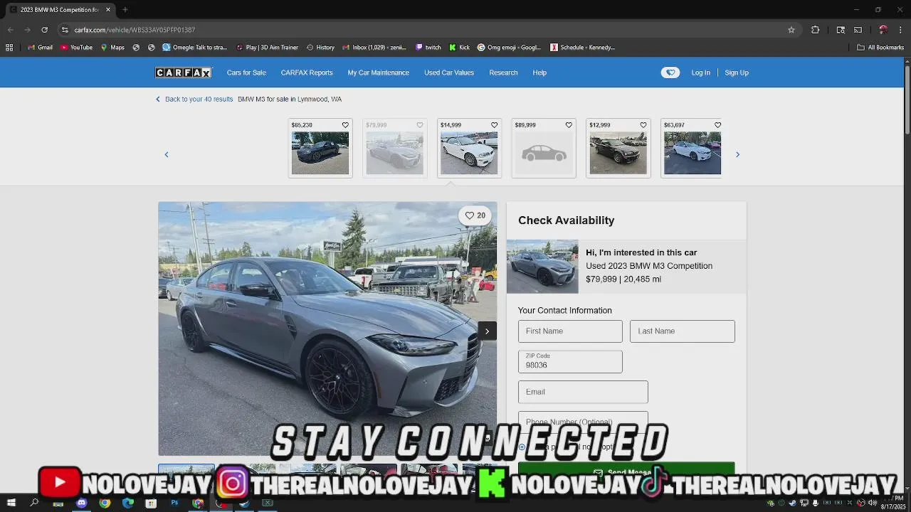
Task: Open the $63,697 car thumbnail
Action: click(693, 152)
